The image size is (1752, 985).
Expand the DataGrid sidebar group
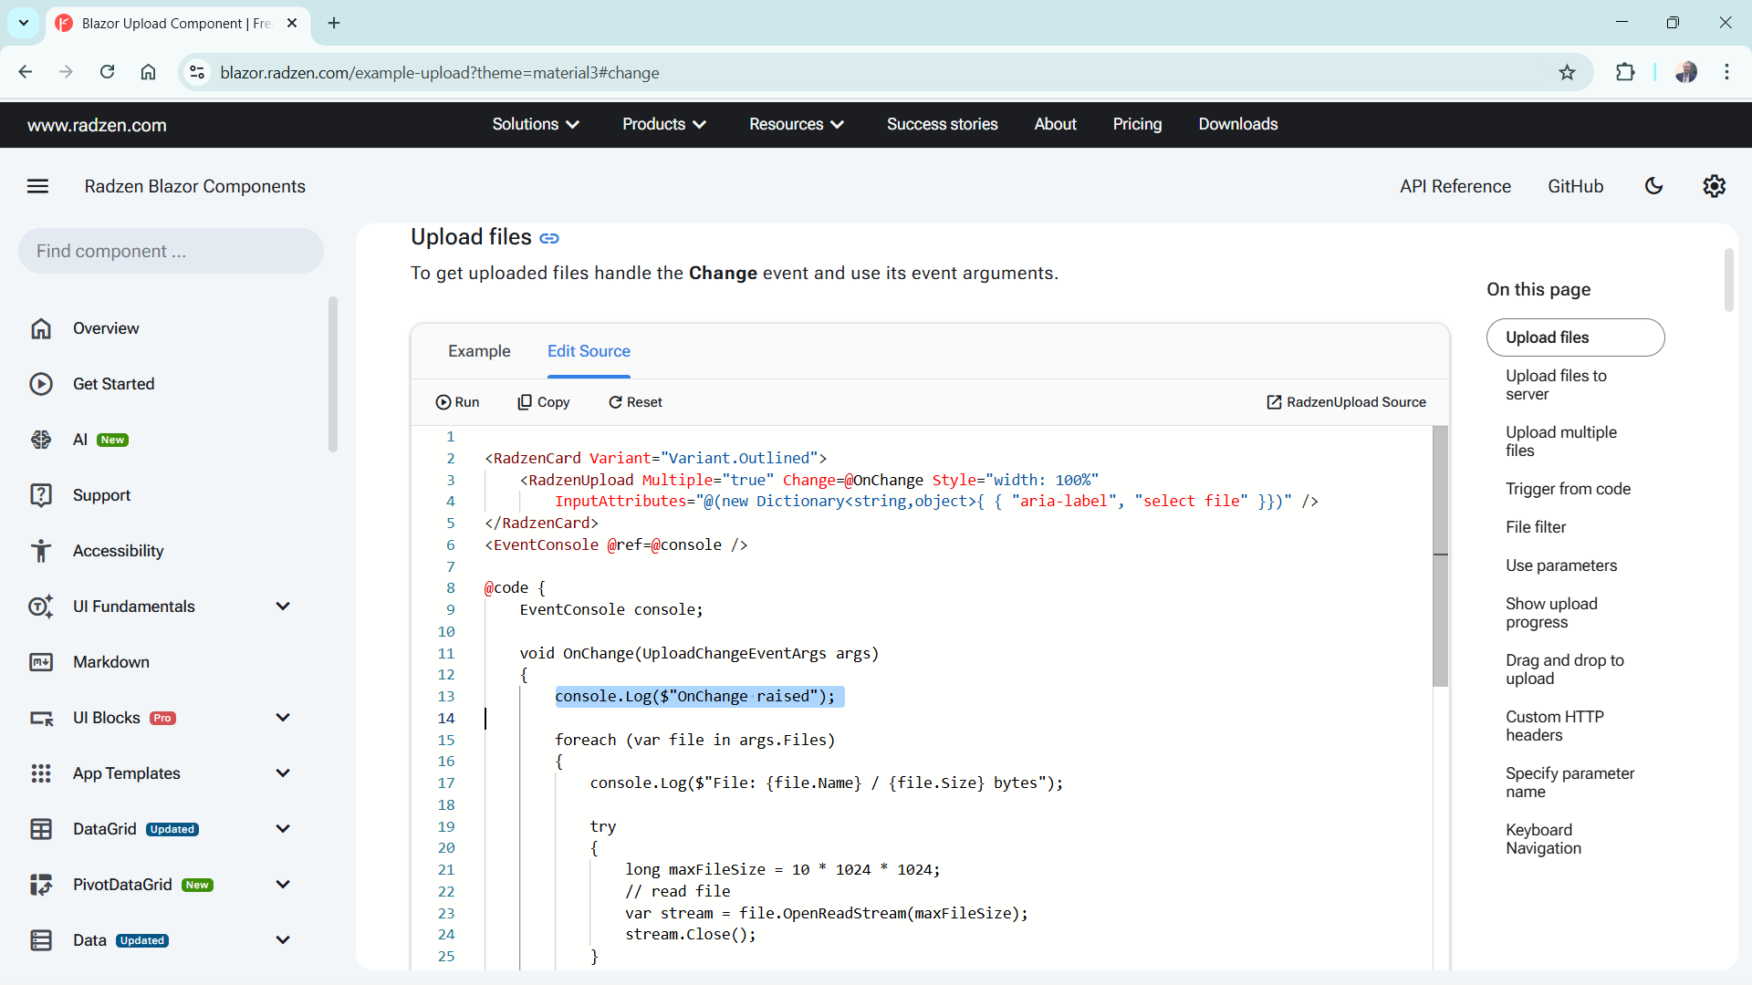coord(283,829)
